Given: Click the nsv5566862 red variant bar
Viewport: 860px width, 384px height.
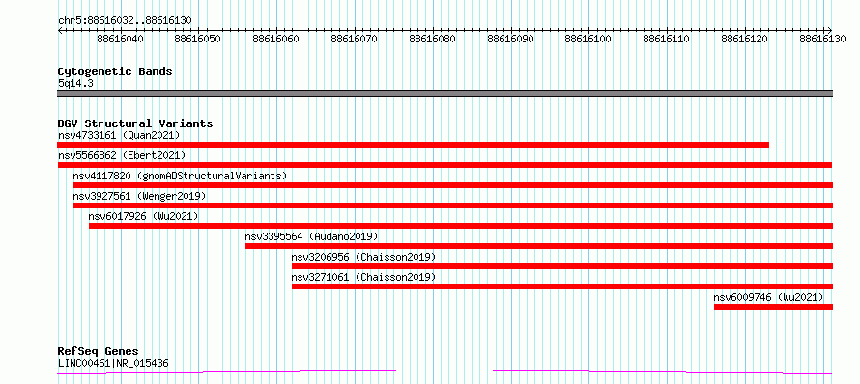Looking at the screenshot, I should pos(444,165).
